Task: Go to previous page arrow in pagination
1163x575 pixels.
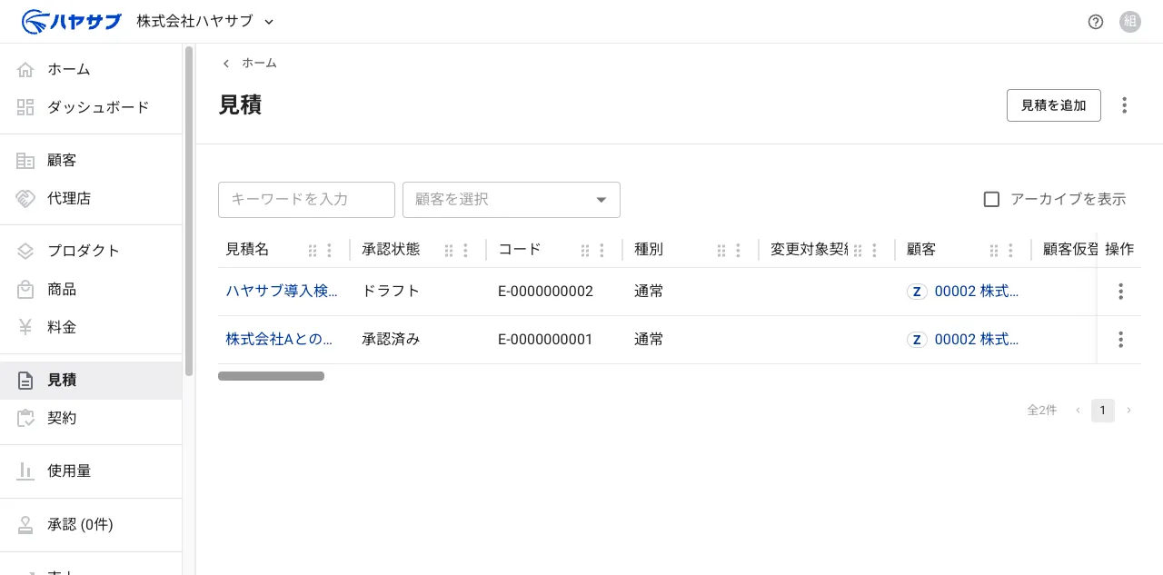Action: [x=1078, y=411]
